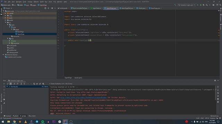
Task: Open Telegram from the taskbar
Action: point(37,122)
